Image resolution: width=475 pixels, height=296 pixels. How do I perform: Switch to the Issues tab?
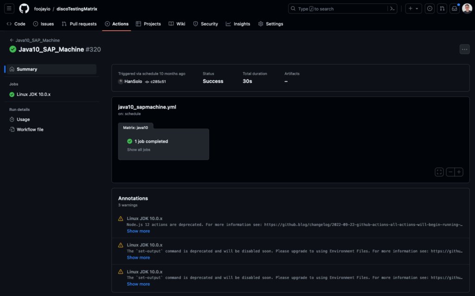(43, 24)
